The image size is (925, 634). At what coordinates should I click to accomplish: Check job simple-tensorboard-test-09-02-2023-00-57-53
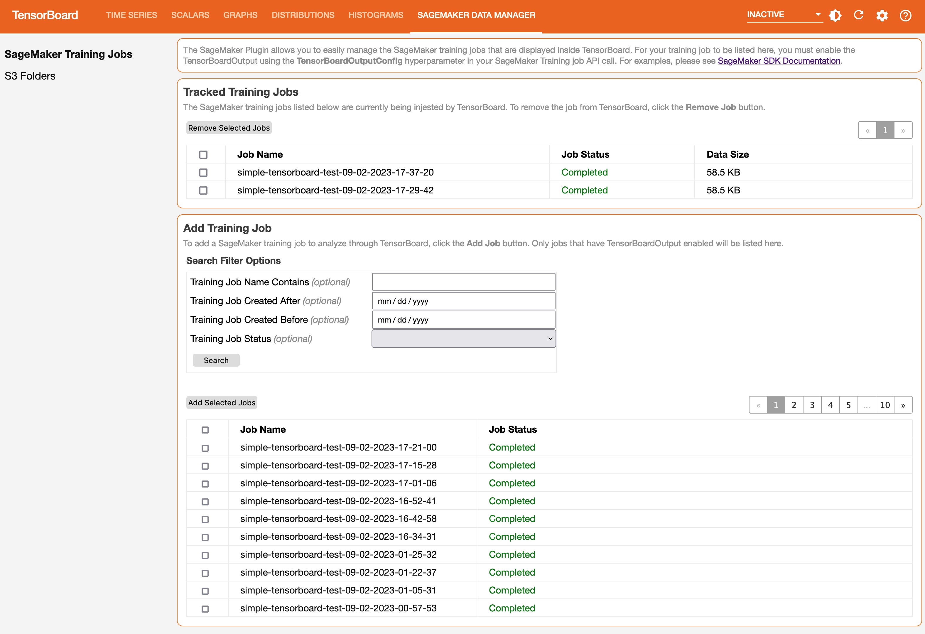pos(205,608)
